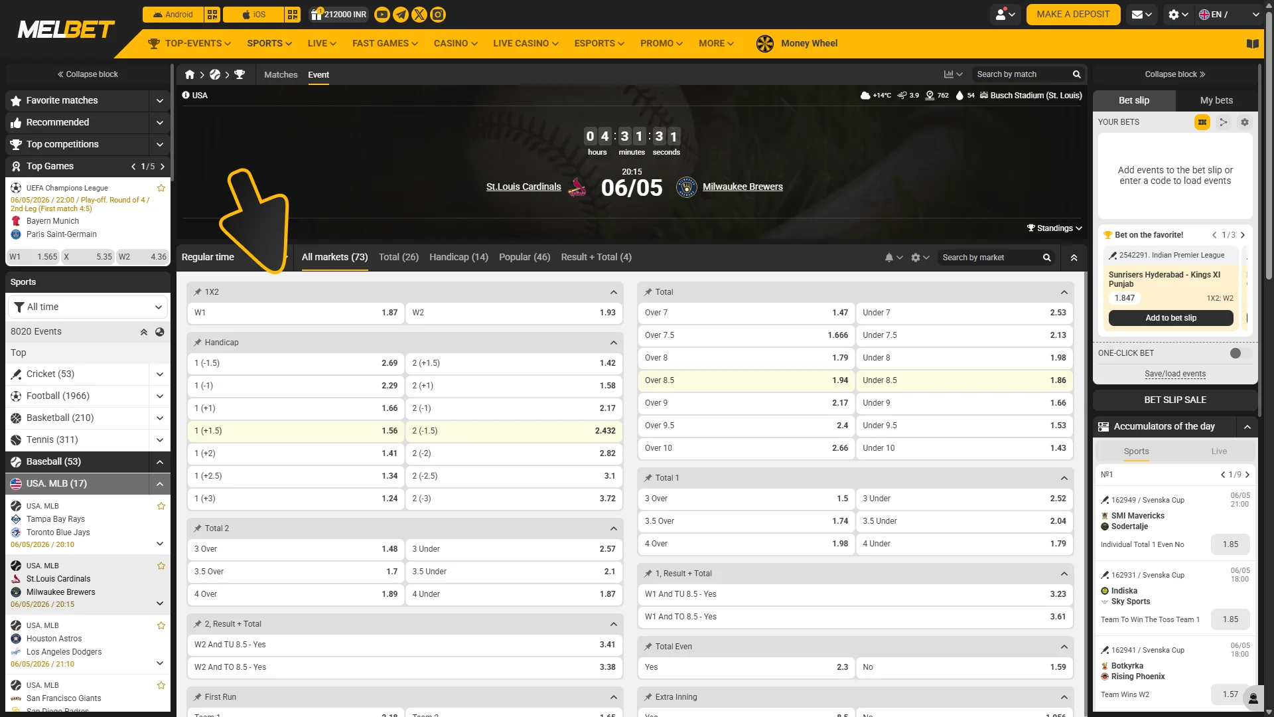Viewport: 1274px width, 717px height.
Task: Open the user account icon
Action: pyautogui.click(x=1001, y=15)
